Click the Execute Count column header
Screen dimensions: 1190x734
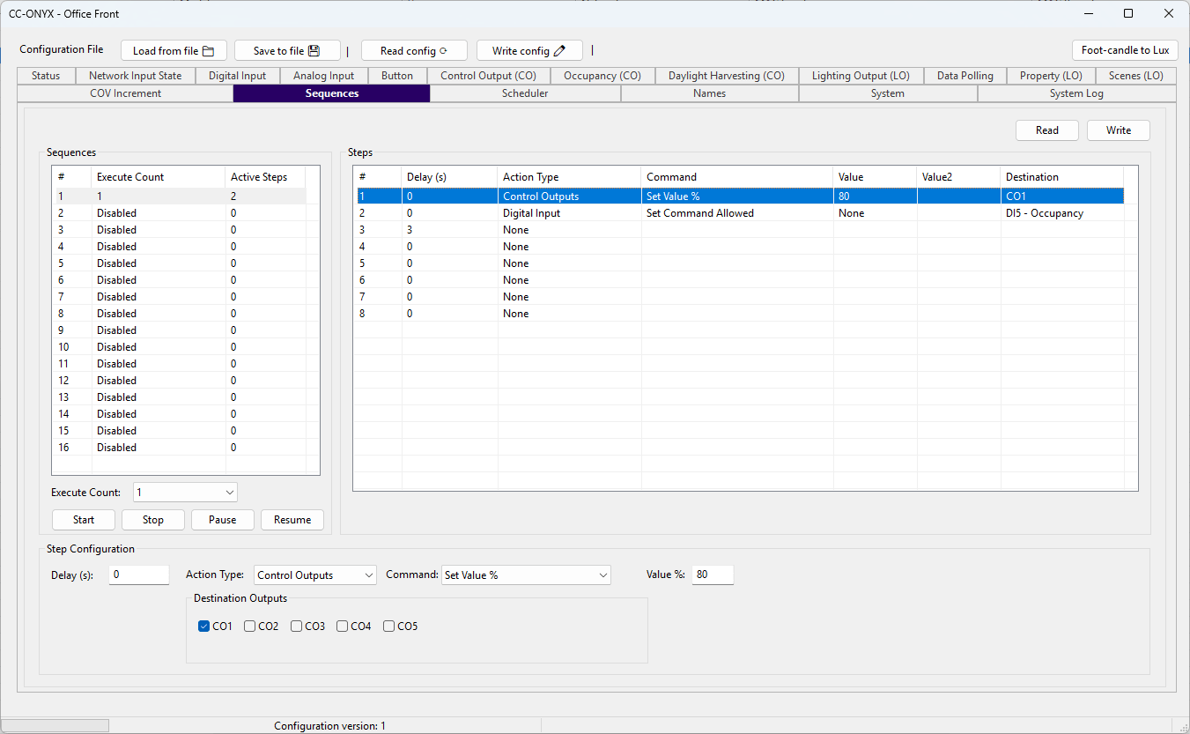point(159,177)
